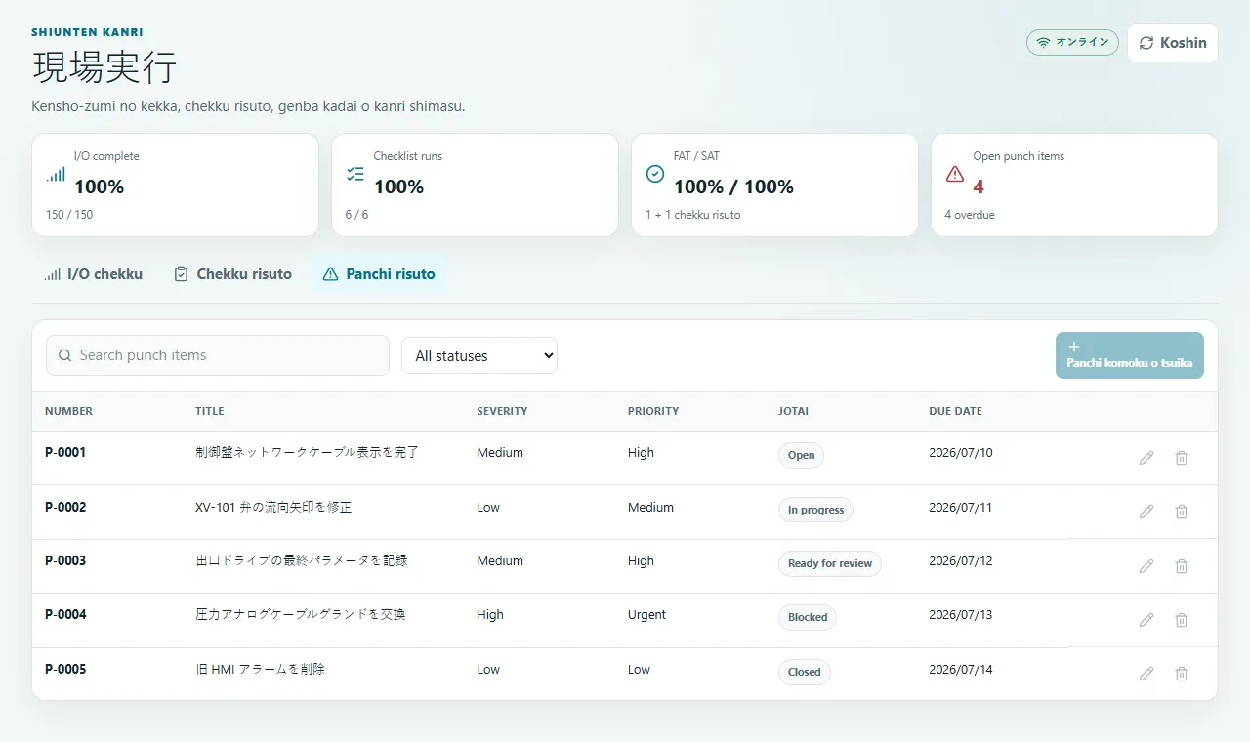The height and width of the screenshot is (742, 1250).
Task: Switch to the I/O chekku tab
Action: click(94, 274)
